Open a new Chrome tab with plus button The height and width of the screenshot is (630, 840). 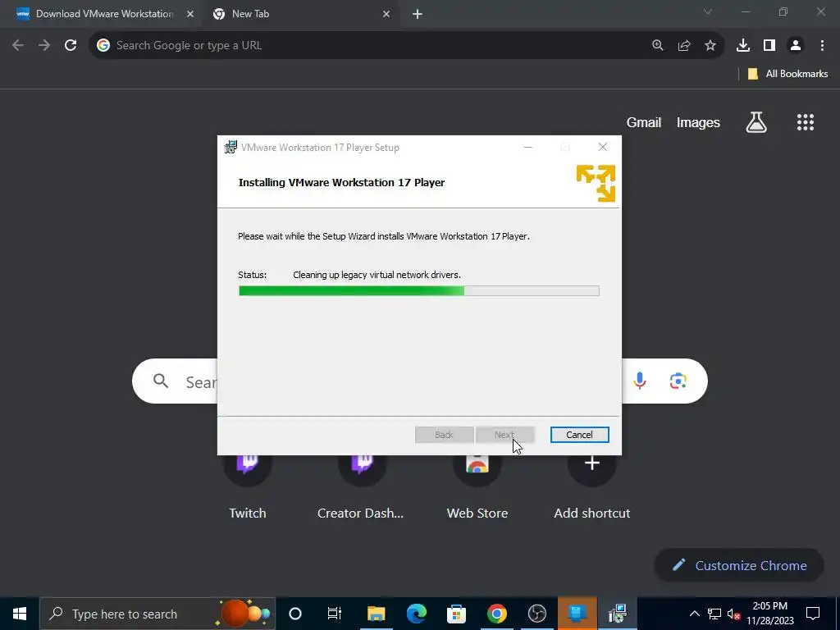(x=418, y=14)
